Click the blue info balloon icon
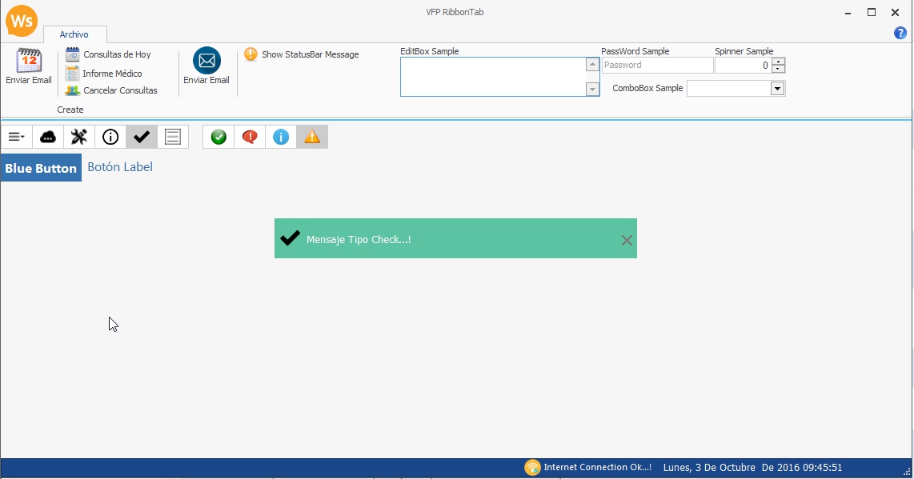The image size is (914, 479). coord(280,137)
